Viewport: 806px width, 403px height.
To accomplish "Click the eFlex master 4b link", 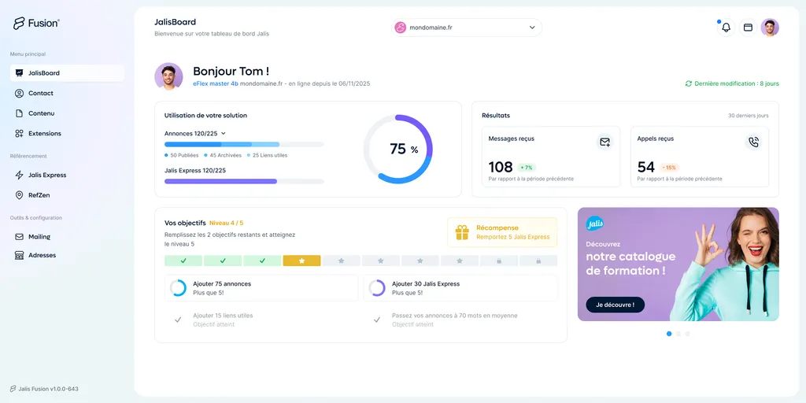I will (215, 83).
